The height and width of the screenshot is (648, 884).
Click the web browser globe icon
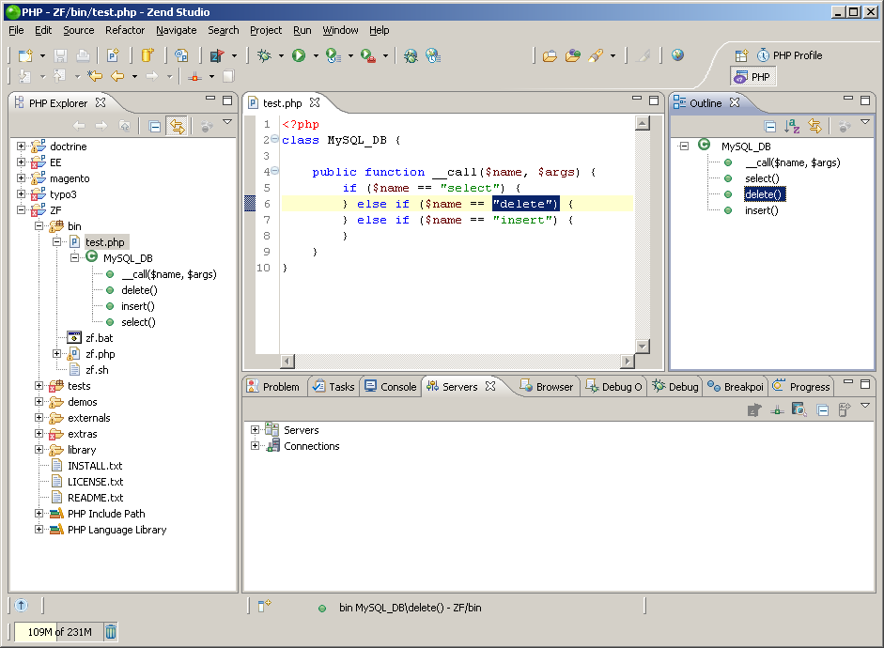[x=677, y=54]
